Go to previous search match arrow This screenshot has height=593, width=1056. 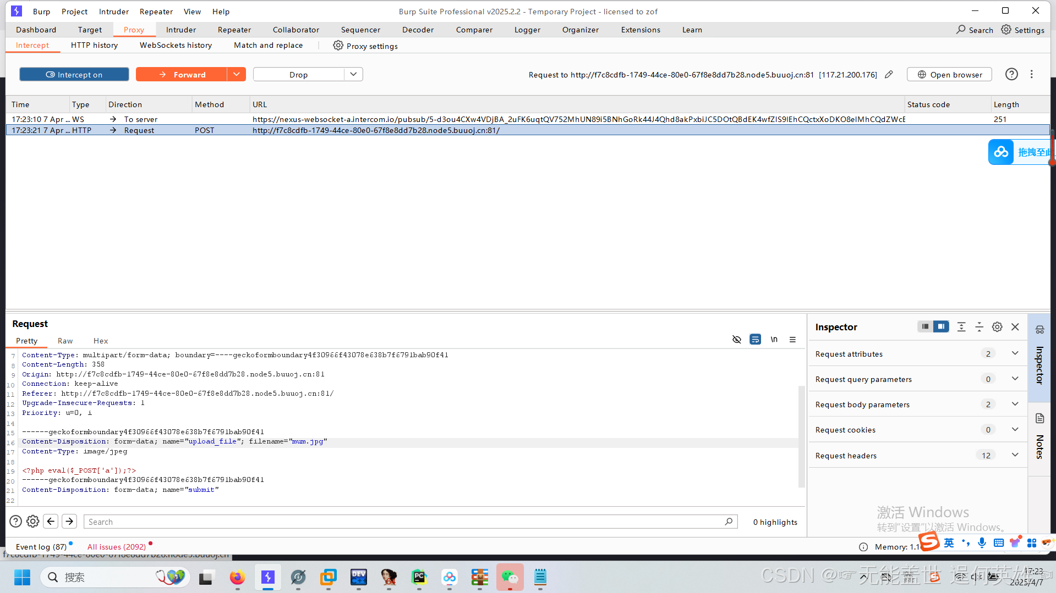point(51,521)
